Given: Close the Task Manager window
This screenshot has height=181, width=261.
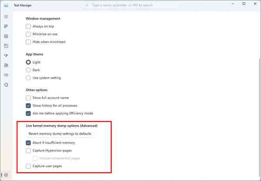Looking at the screenshot, I should [255, 3].
